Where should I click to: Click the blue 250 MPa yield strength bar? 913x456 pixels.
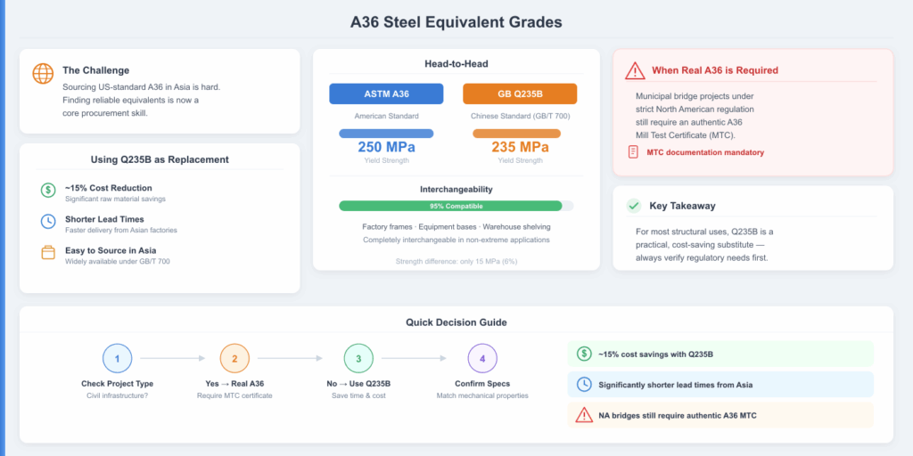click(386, 134)
